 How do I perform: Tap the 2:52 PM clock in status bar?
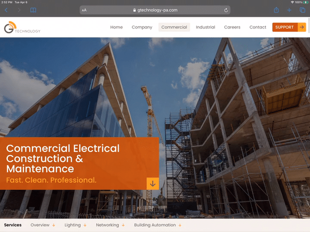pos(7,2)
